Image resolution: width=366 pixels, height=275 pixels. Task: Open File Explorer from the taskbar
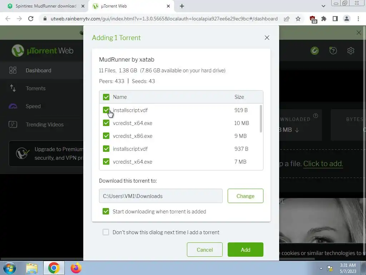[x=32, y=268]
